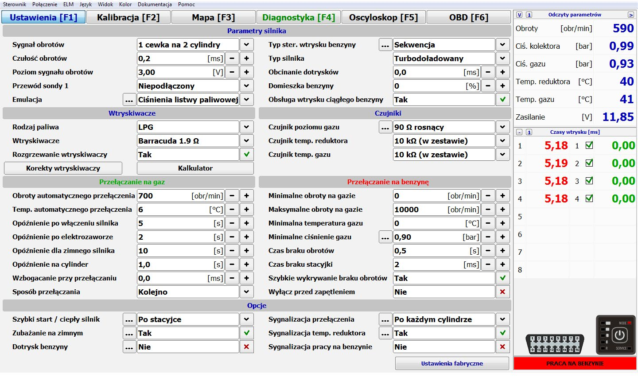Increase Opóźnienie po elektrozaworze with plus
Screen dimensions: 638x381
(246, 237)
